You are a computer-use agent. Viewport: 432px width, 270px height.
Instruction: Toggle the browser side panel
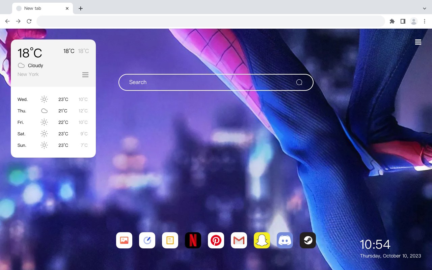[403, 21]
